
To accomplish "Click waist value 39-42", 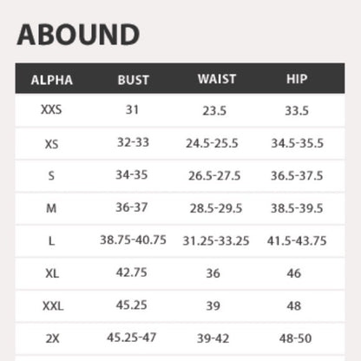I will click(213, 338).
